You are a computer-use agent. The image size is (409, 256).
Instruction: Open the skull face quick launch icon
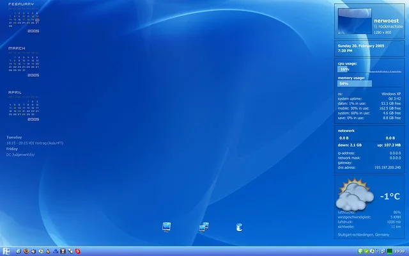coord(63,251)
